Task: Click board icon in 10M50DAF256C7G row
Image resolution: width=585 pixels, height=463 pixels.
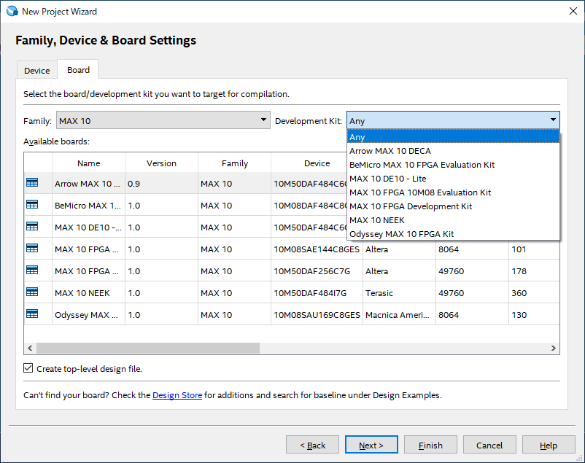Action: point(32,270)
